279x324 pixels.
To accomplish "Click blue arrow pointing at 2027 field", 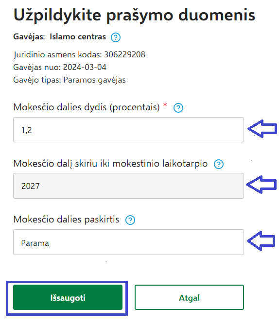I will pyautogui.click(x=261, y=184).
